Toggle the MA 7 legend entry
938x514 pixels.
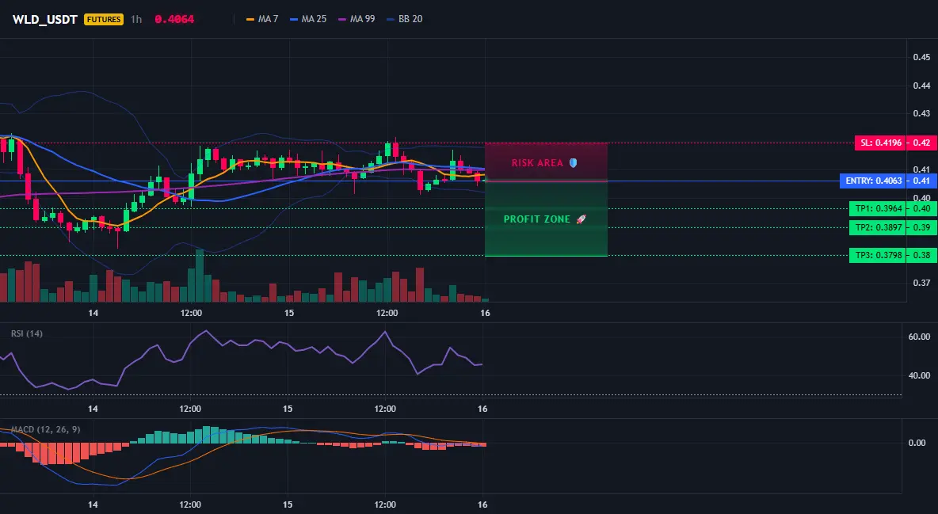[262, 19]
